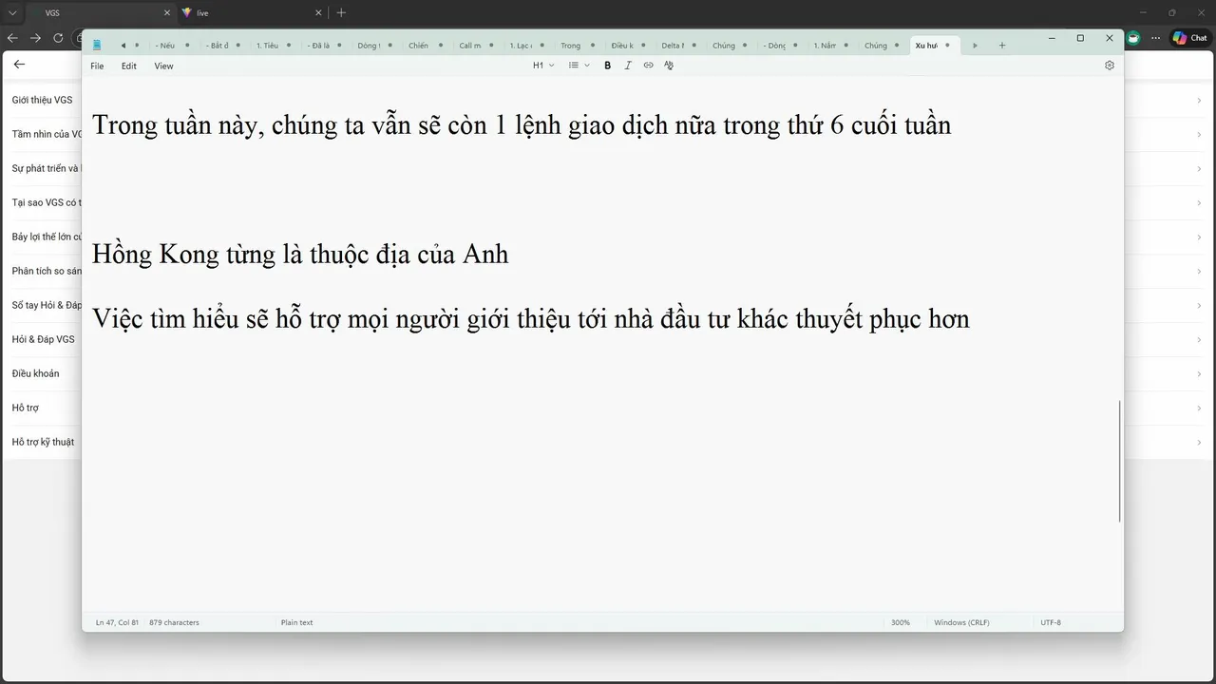Viewport: 1216px width, 684px height.
Task: Click the '879 characters' count
Action: coord(175,622)
